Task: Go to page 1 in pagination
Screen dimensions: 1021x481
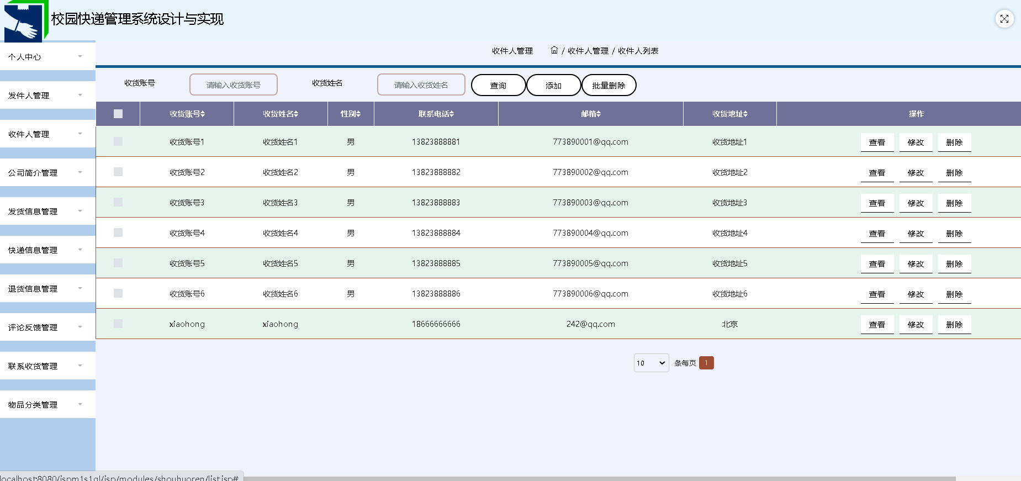Action: (x=706, y=363)
